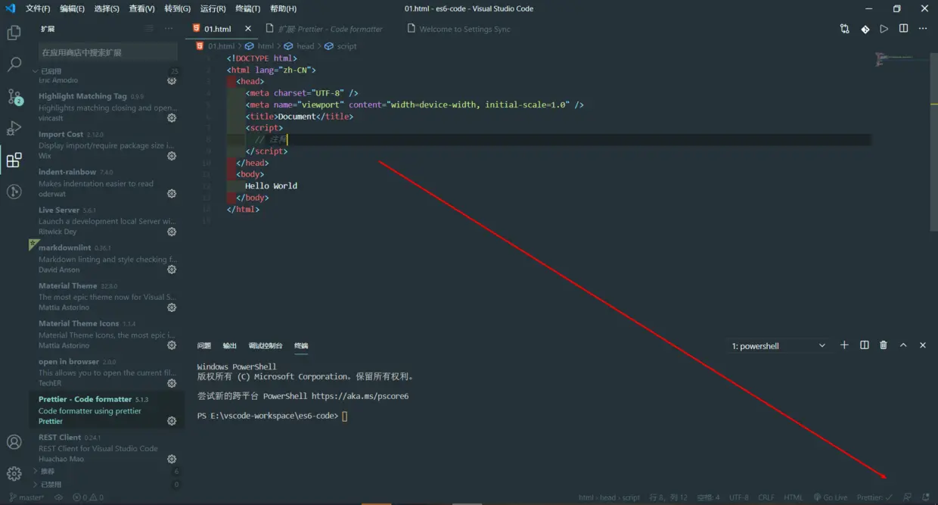Open the gear for REST Client extension
This screenshot has width=938, height=505.
click(x=172, y=459)
